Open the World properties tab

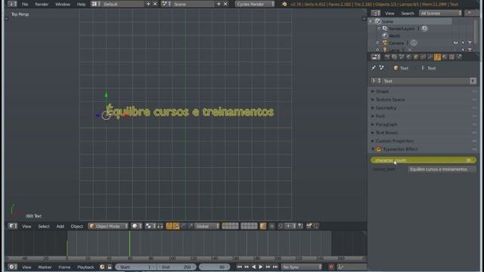point(408,57)
